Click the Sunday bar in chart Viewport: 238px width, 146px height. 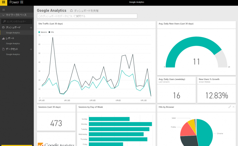coord(109,119)
